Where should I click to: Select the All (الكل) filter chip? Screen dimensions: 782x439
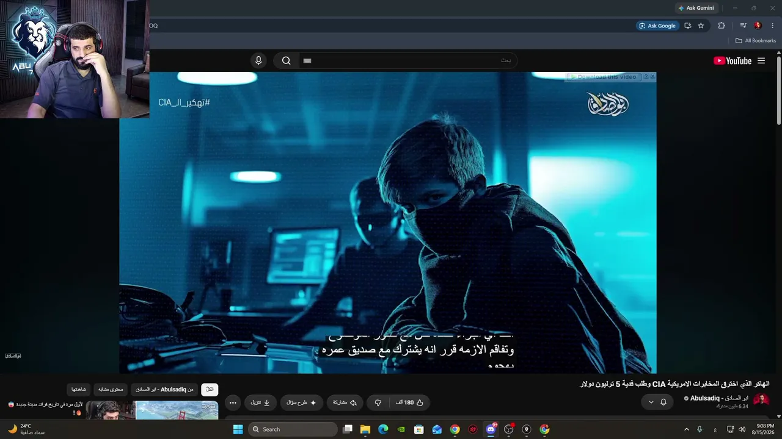pyautogui.click(x=210, y=389)
